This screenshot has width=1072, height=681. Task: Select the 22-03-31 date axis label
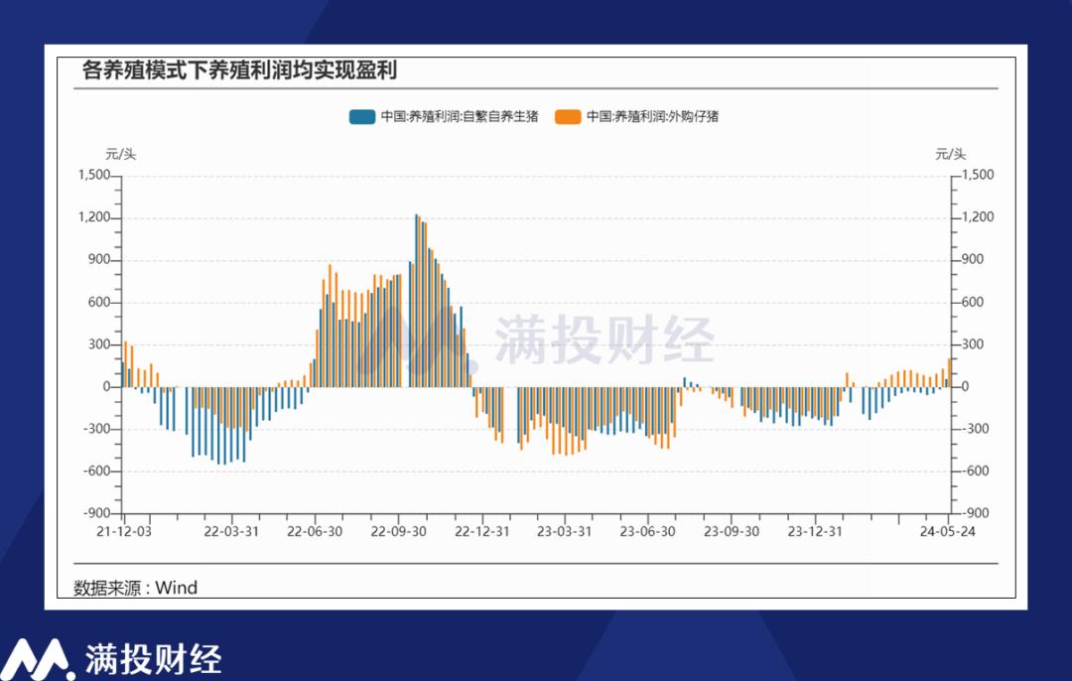click(231, 531)
